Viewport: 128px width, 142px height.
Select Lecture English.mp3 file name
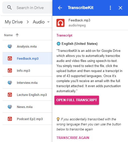click(x=32, y=95)
